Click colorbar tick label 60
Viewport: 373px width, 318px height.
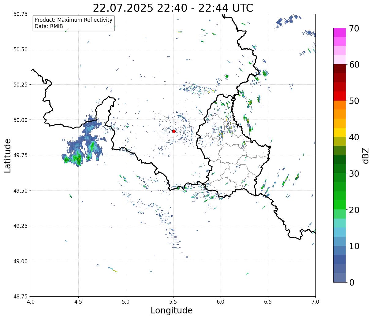pyautogui.click(x=354, y=65)
